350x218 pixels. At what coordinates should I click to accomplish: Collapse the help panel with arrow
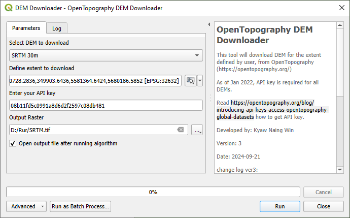(x=209, y=24)
